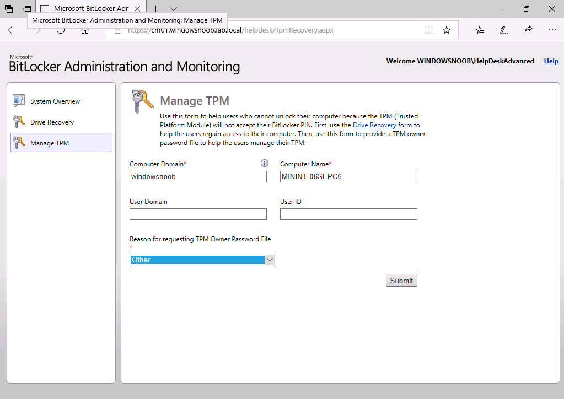Click the Manage TPM page heading
564x399 pixels.
click(x=195, y=101)
